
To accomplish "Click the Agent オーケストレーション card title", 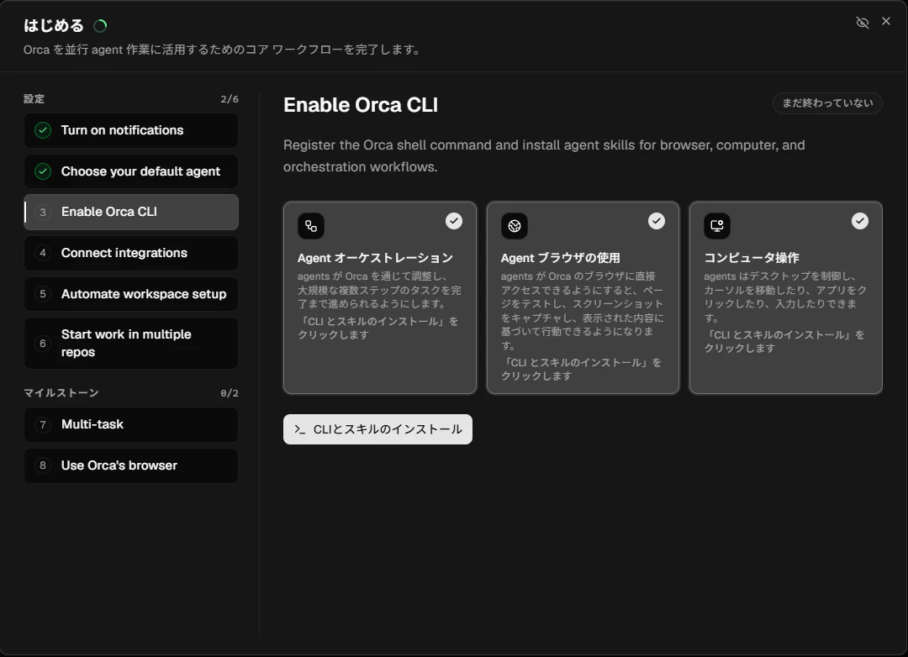I will [x=375, y=258].
